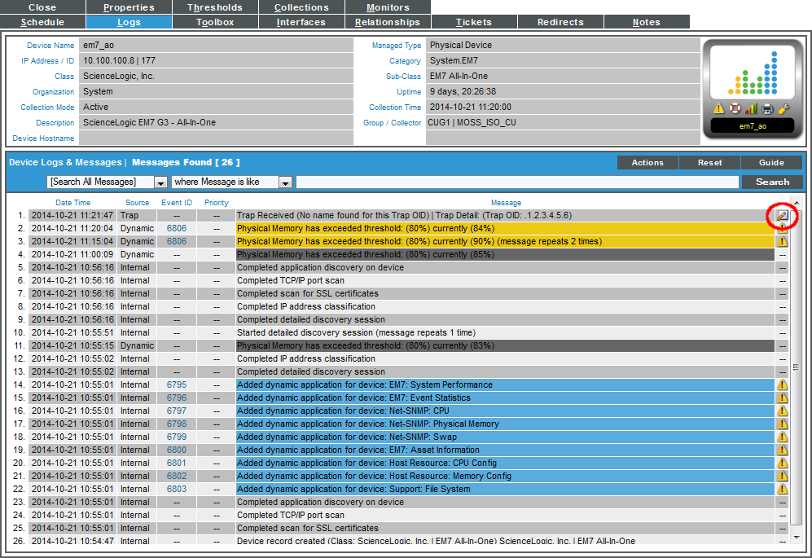Open the magnifier icon circled on the Trap Received row
812x558 pixels.
783,216
